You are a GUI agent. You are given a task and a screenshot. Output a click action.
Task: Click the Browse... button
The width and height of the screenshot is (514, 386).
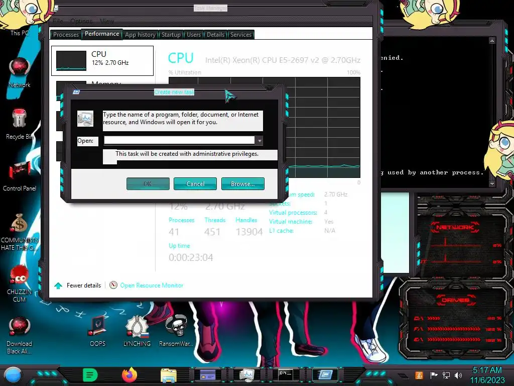(242, 184)
